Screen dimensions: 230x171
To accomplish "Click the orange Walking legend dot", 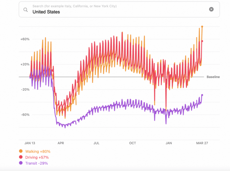I will pos(21,151).
